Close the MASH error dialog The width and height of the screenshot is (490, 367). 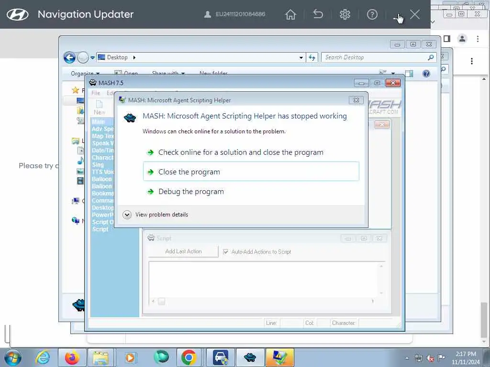pyautogui.click(x=356, y=100)
